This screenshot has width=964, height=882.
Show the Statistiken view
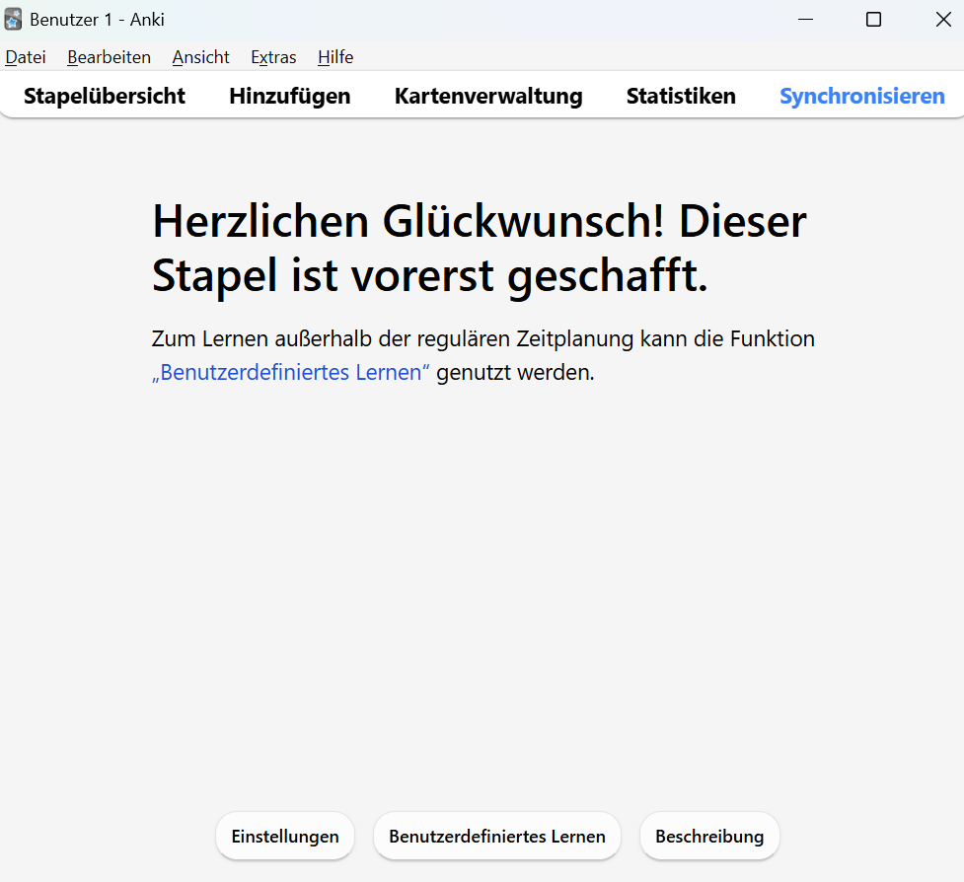tap(681, 96)
